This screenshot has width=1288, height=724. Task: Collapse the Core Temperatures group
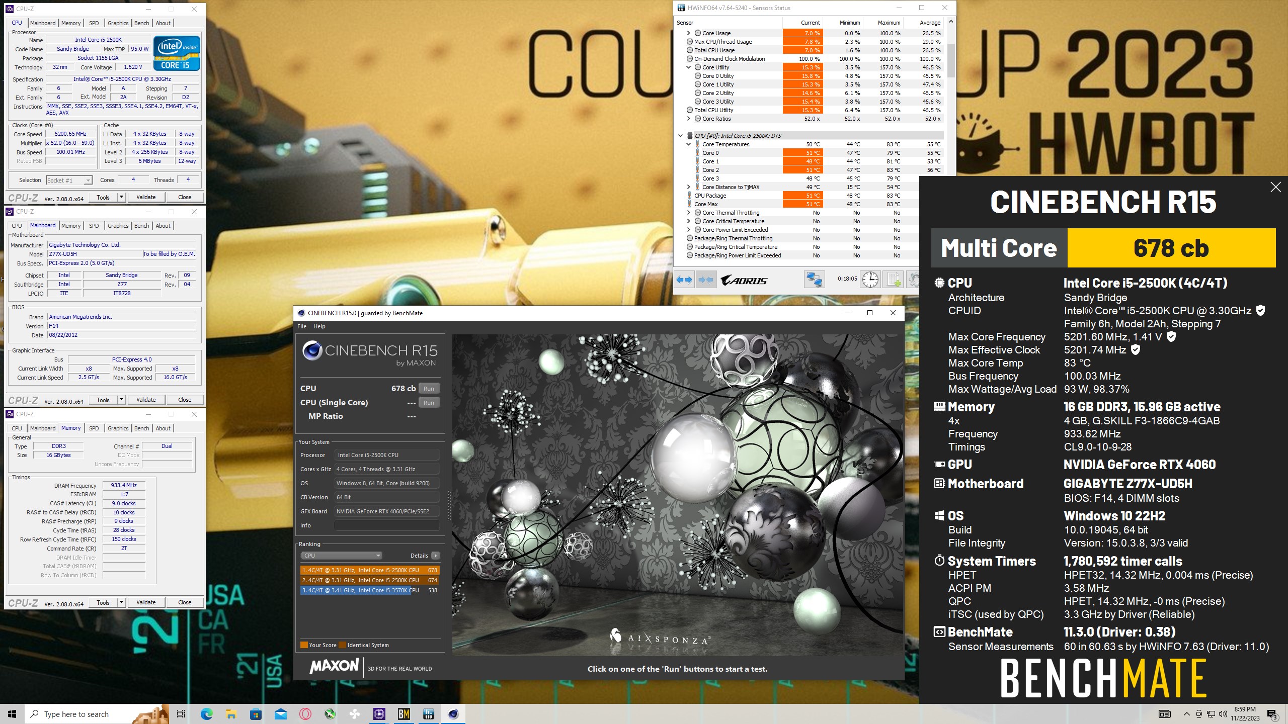click(688, 144)
